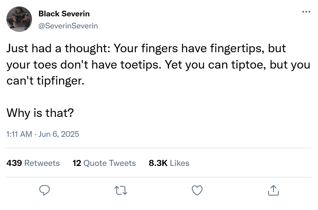Open the share icon below the tweet

273,191
